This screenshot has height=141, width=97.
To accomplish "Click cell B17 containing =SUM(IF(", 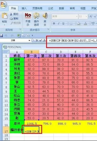I will tap(32, 130).
